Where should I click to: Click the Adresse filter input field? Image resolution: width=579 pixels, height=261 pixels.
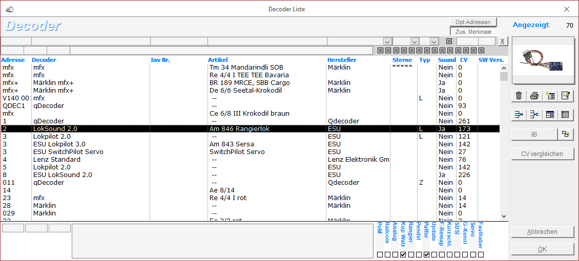pyautogui.click(x=16, y=41)
